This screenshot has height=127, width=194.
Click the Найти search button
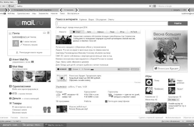point(178,23)
